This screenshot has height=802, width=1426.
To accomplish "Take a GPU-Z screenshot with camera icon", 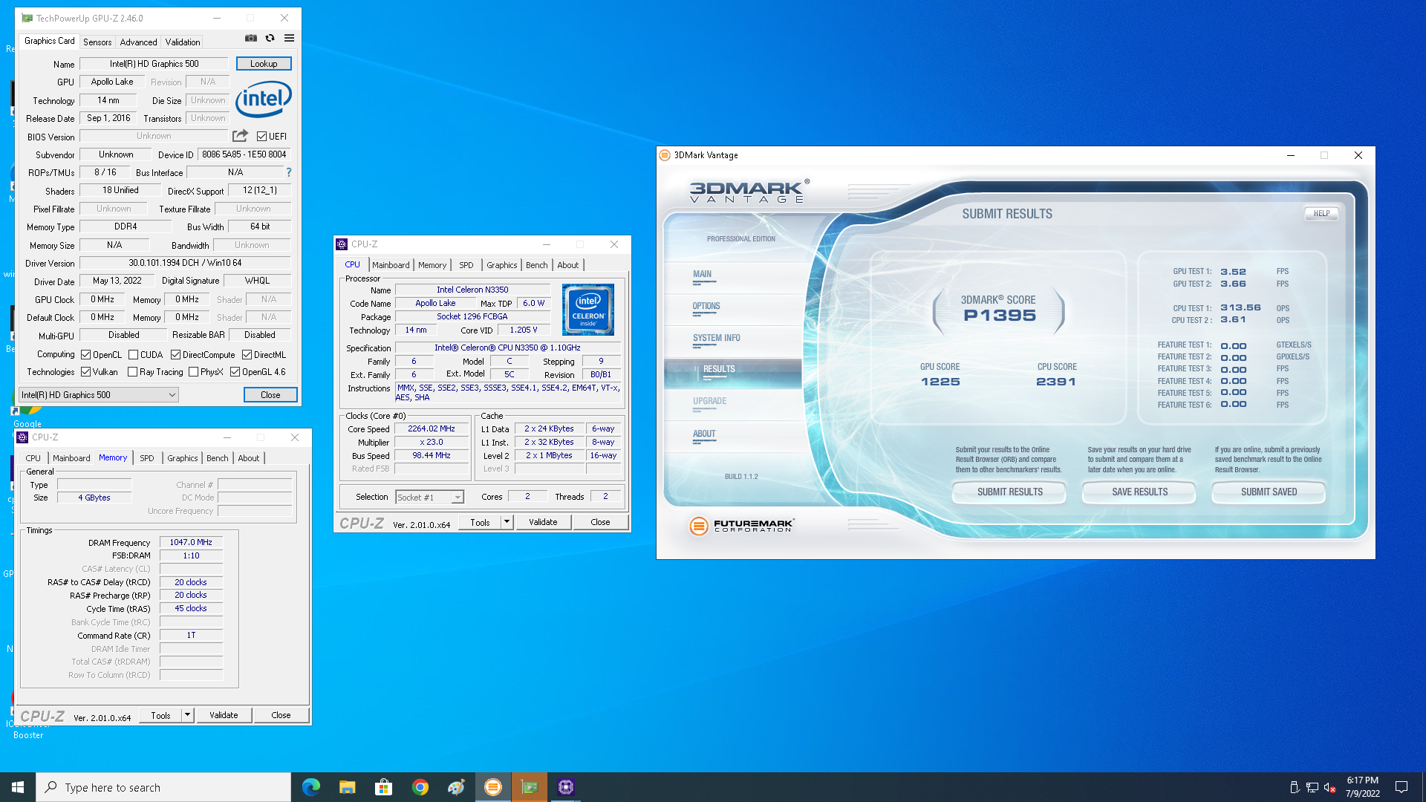I will pos(251,38).
